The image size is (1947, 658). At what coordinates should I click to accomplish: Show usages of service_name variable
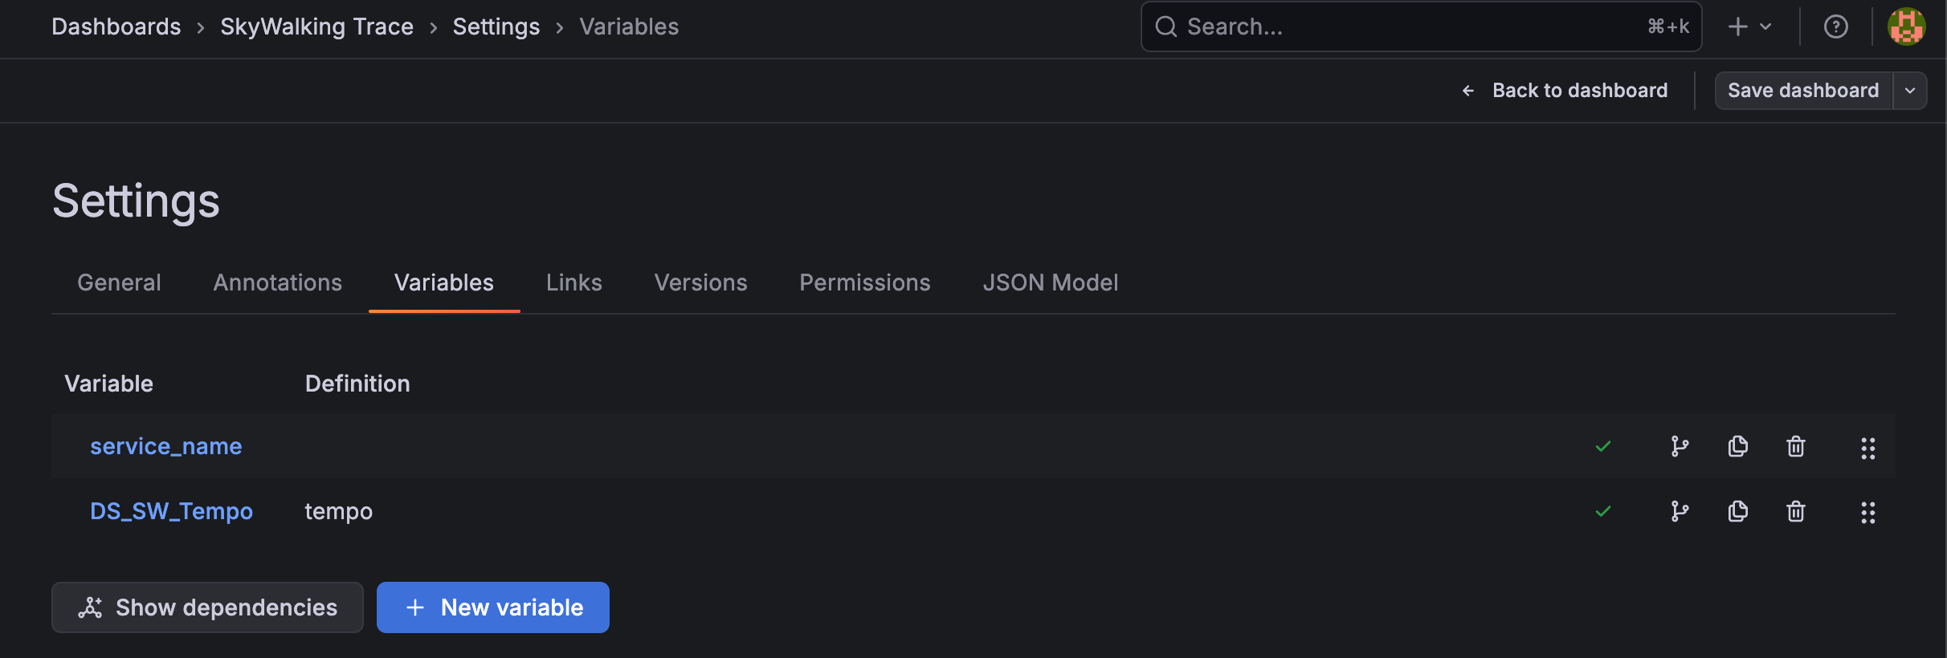(1680, 446)
